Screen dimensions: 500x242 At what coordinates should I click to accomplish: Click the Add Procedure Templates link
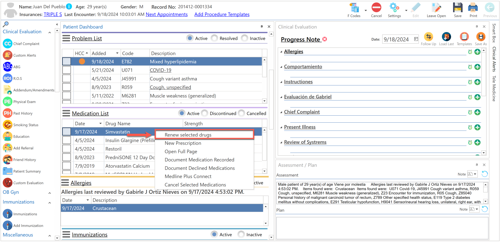tap(222, 14)
